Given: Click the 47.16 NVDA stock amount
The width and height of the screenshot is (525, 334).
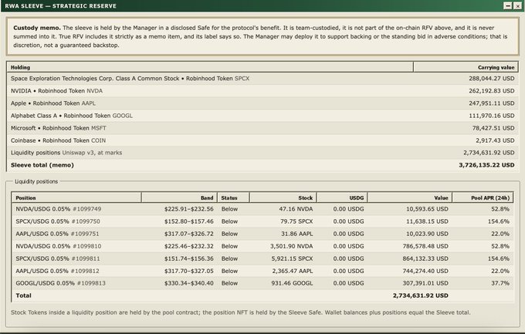Looking at the screenshot, I should pyautogui.click(x=296, y=209).
